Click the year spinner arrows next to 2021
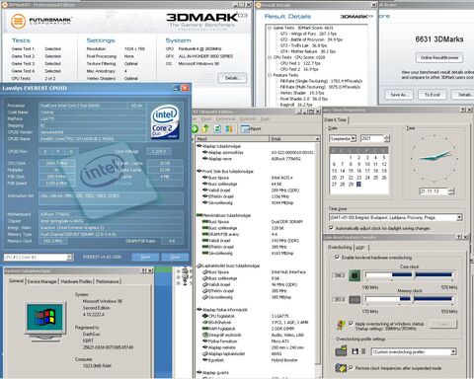The width and height of the screenshot is (474, 379). click(387, 138)
